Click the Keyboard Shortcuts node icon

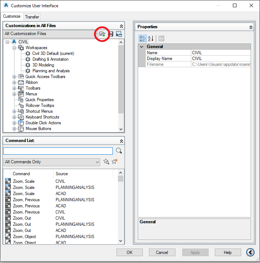(x=21, y=117)
